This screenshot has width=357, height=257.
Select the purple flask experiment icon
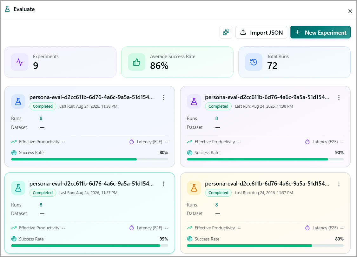click(x=194, y=101)
